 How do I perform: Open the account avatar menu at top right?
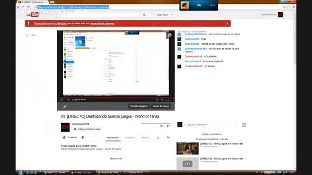(280, 15)
